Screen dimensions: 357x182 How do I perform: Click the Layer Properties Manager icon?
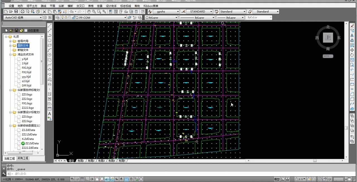57,17
